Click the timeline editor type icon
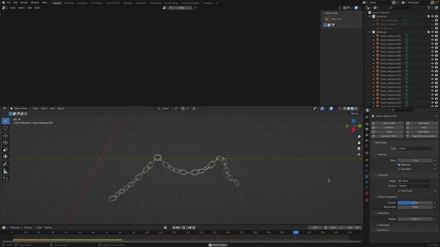The height and width of the screenshot is (247, 440). tap(4, 228)
